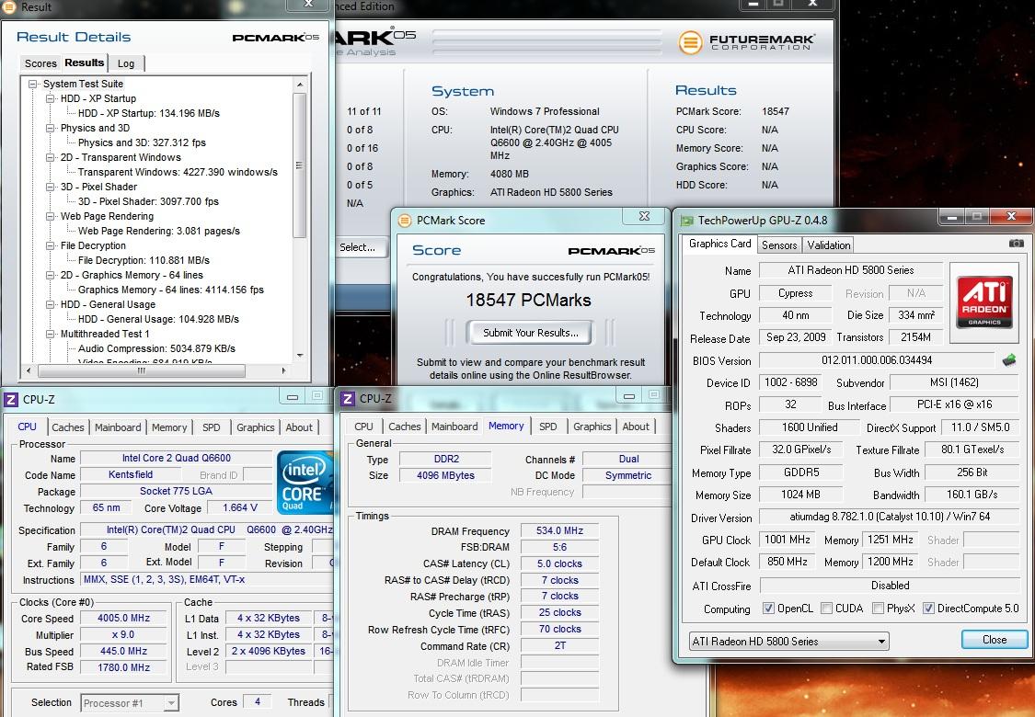Click the 18547 PCMarks score text

tap(528, 300)
